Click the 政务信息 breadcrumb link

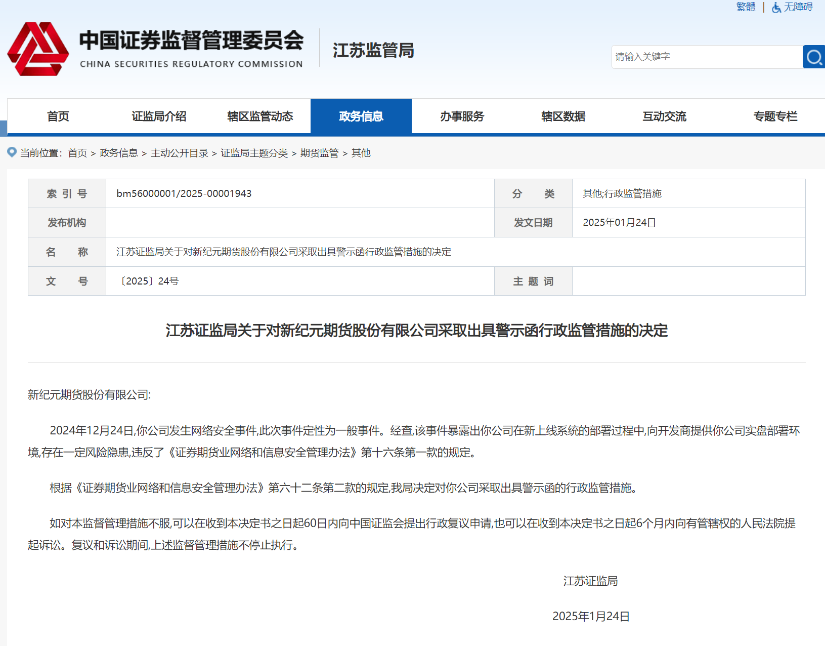point(119,153)
